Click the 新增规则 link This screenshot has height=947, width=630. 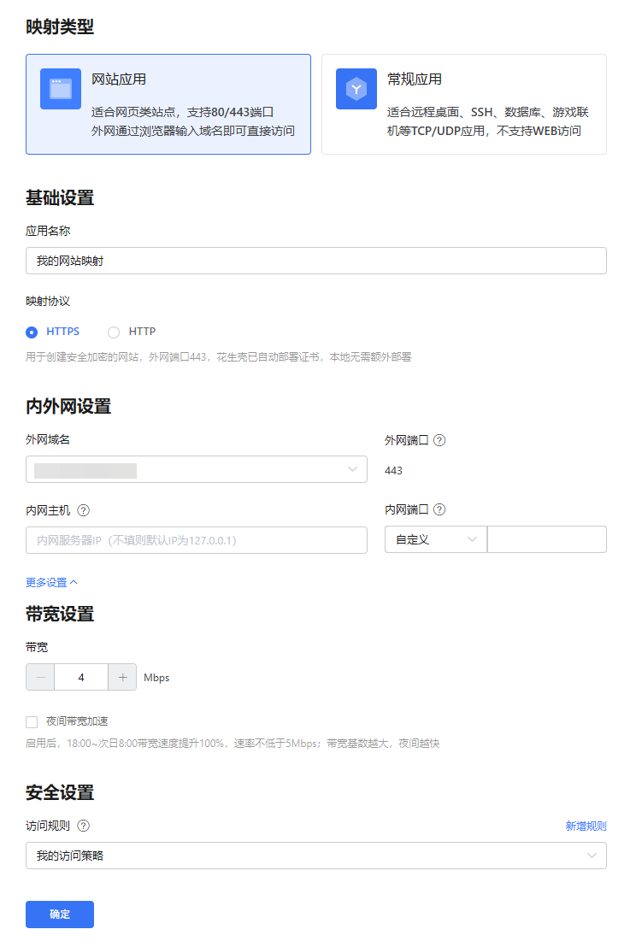[586, 826]
